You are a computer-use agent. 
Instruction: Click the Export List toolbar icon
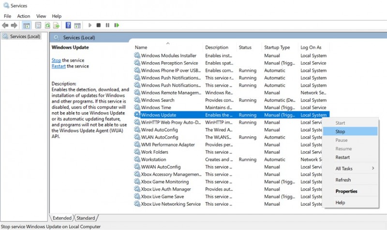[x=57, y=25]
